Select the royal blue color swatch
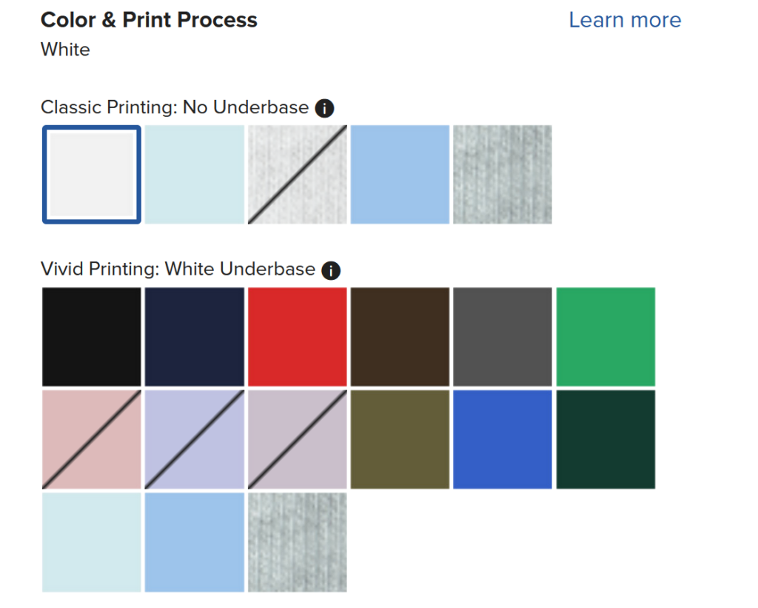The width and height of the screenshot is (758, 608). pyautogui.click(x=503, y=440)
